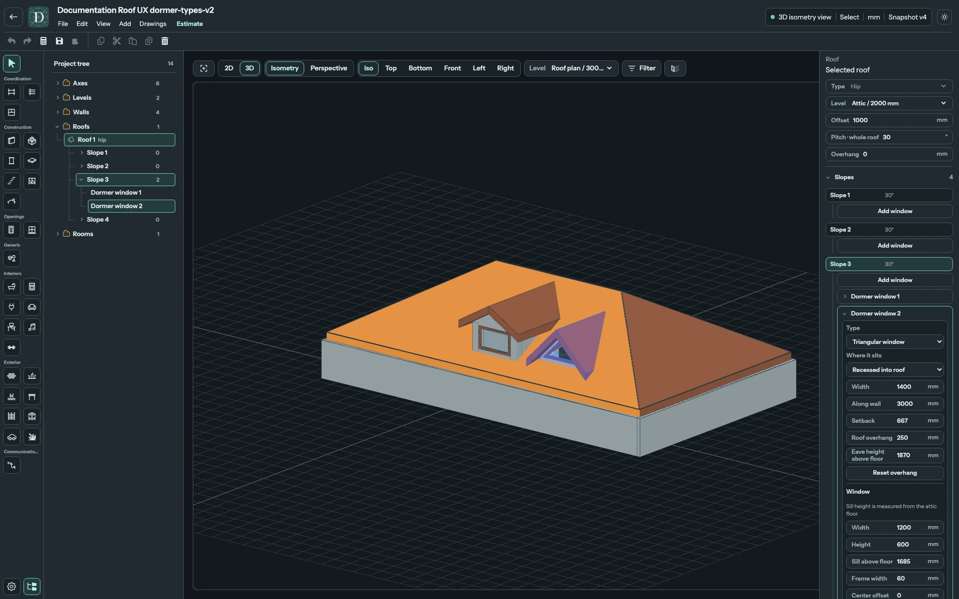Open the Drawings menu
Viewport: 959px width, 599px height.
pyautogui.click(x=153, y=24)
